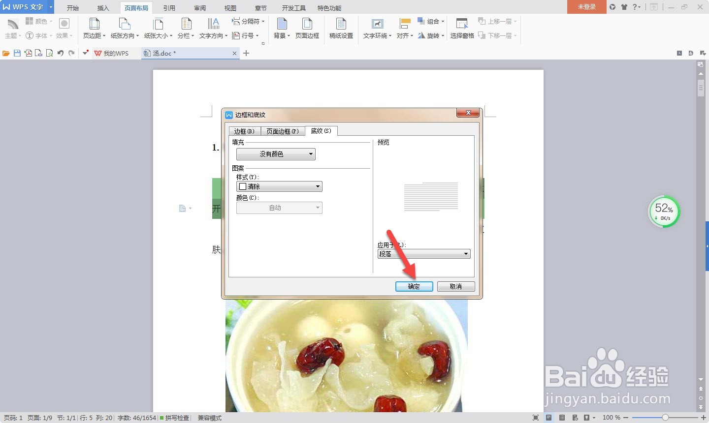Click the undo arrow icon

coord(61,53)
